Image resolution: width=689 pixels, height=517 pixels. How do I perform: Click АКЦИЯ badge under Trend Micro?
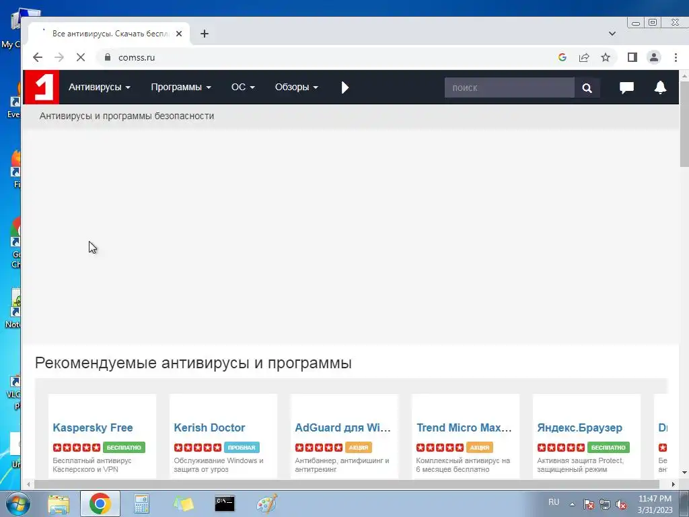click(479, 448)
